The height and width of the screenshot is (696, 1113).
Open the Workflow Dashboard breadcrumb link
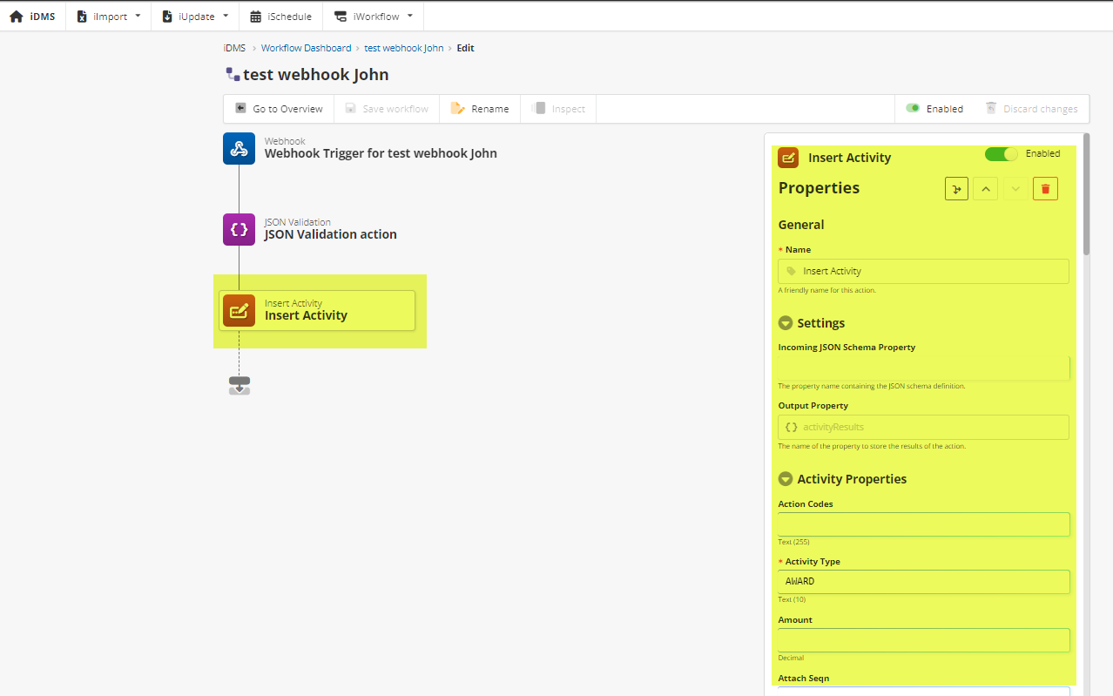(306, 48)
